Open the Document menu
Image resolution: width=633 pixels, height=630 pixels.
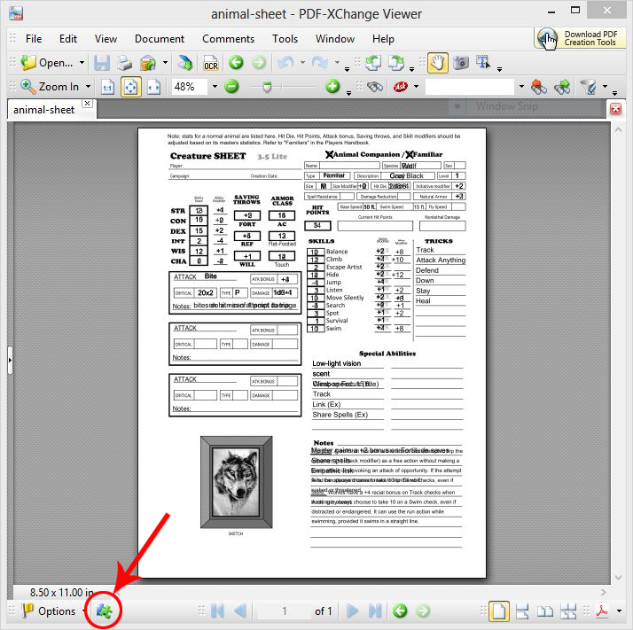[x=159, y=39]
